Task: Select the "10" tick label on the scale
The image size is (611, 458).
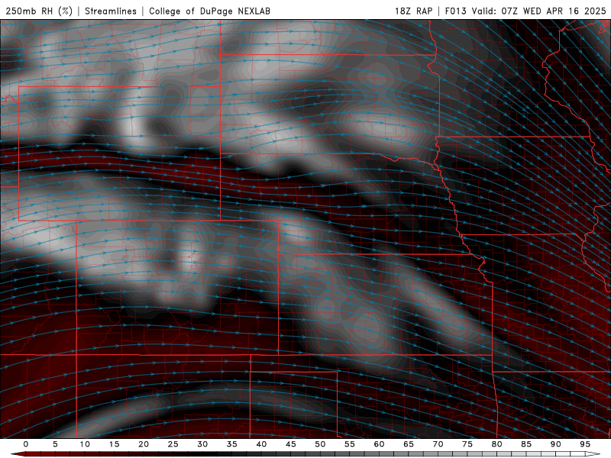Action: (85, 444)
